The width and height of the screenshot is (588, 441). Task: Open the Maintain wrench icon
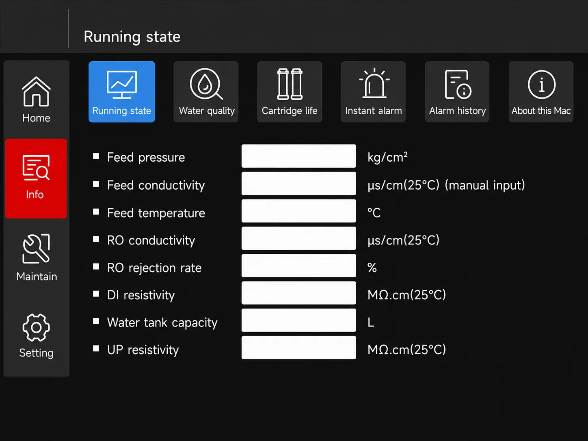pyautogui.click(x=36, y=249)
